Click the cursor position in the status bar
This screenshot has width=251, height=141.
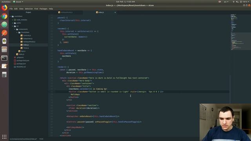click(x=41, y=139)
